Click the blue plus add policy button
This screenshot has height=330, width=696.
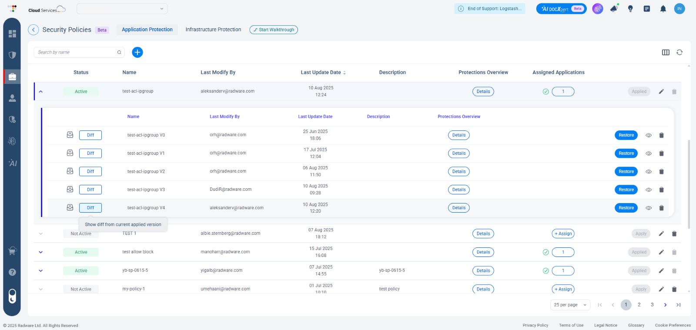(137, 52)
